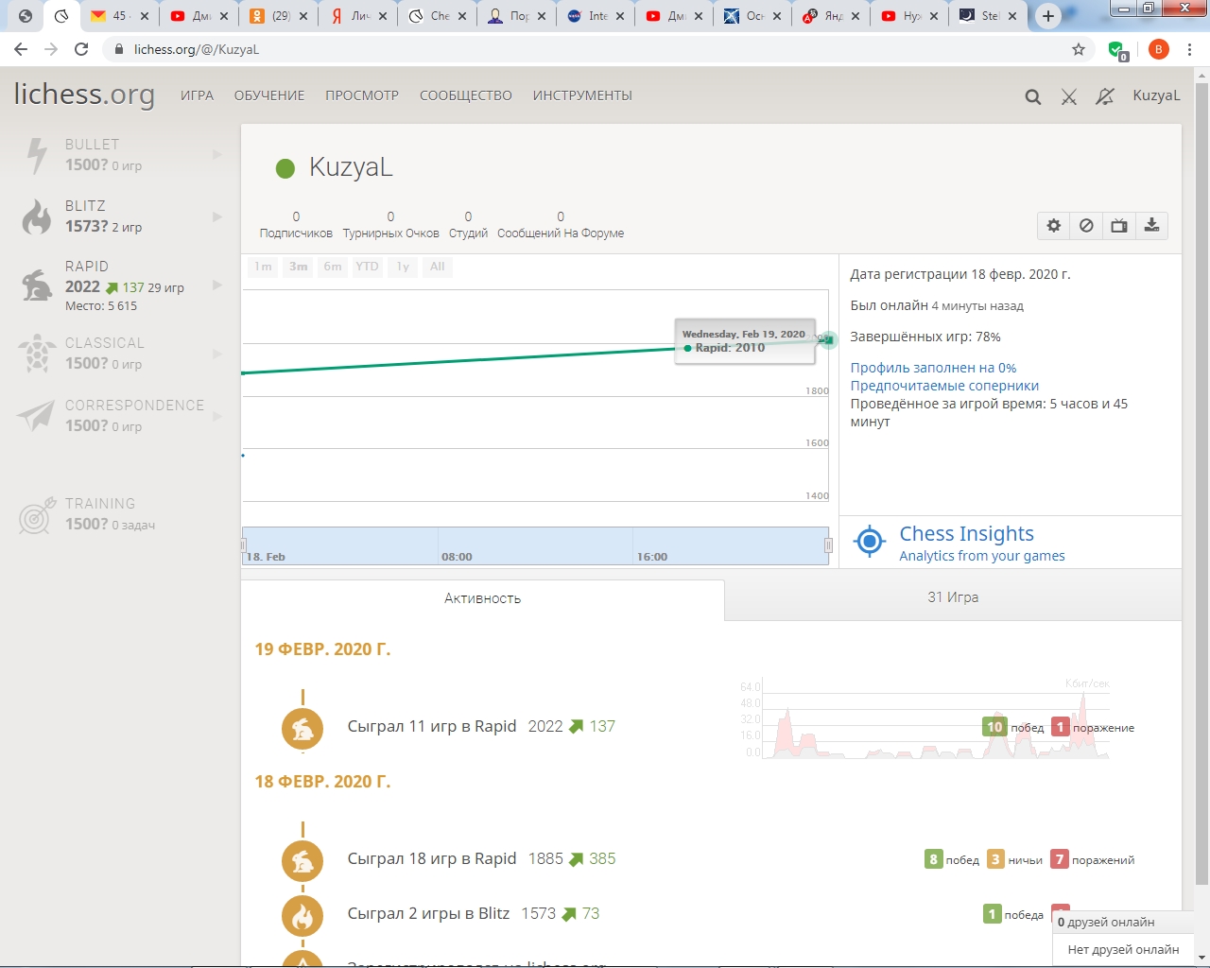Click flame icon beside Blitz games activity
This screenshot has width=1210, height=968.
click(302, 916)
